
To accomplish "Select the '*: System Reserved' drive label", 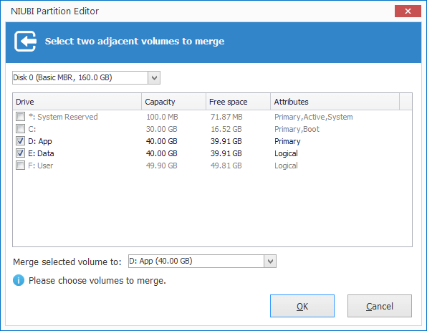I will coord(63,117).
